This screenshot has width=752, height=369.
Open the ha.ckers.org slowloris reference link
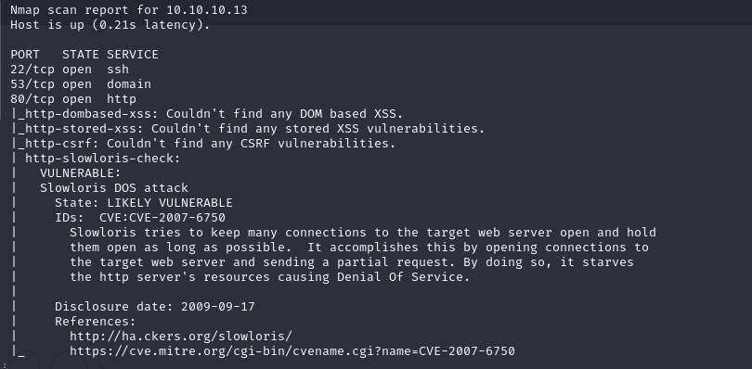click(x=181, y=337)
